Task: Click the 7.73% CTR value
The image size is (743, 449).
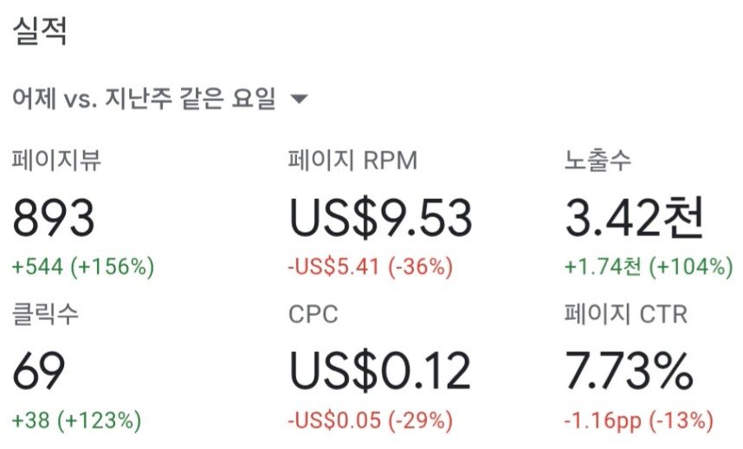Action: [x=629, y=371]
